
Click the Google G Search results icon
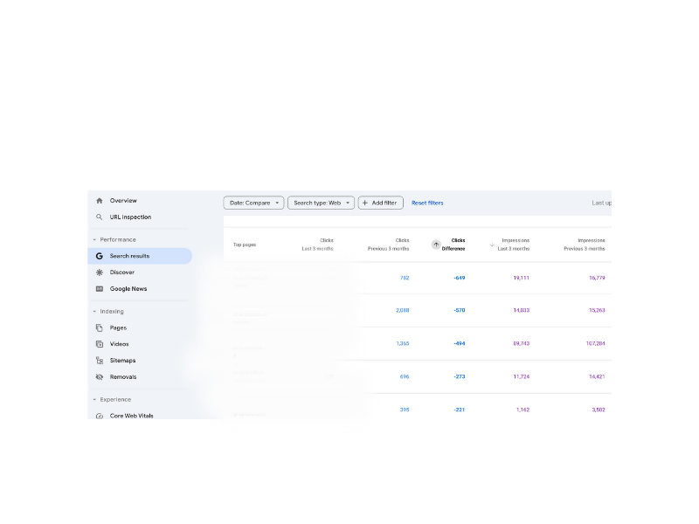pos(100,256)
